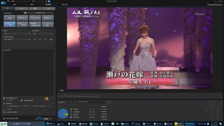Open the MP4 file extension dropdown
This screenshot has height=126, width=224.
click(17, 34)
